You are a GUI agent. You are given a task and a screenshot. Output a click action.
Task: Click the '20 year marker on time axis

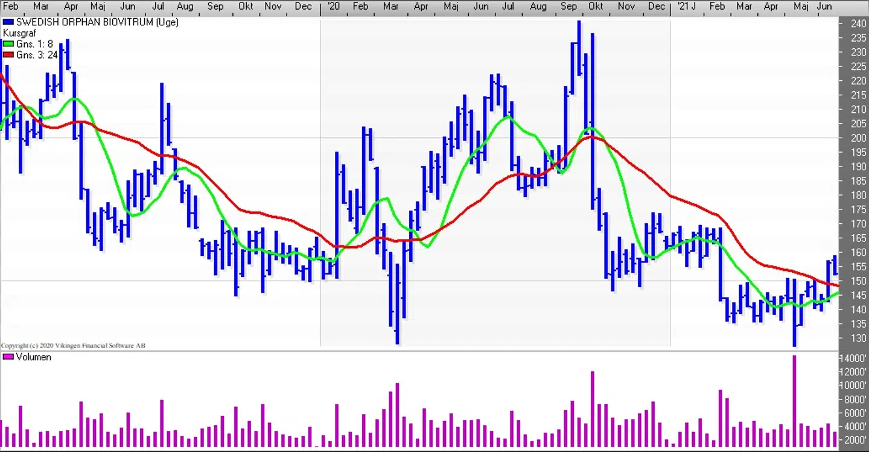click(333, 6)
